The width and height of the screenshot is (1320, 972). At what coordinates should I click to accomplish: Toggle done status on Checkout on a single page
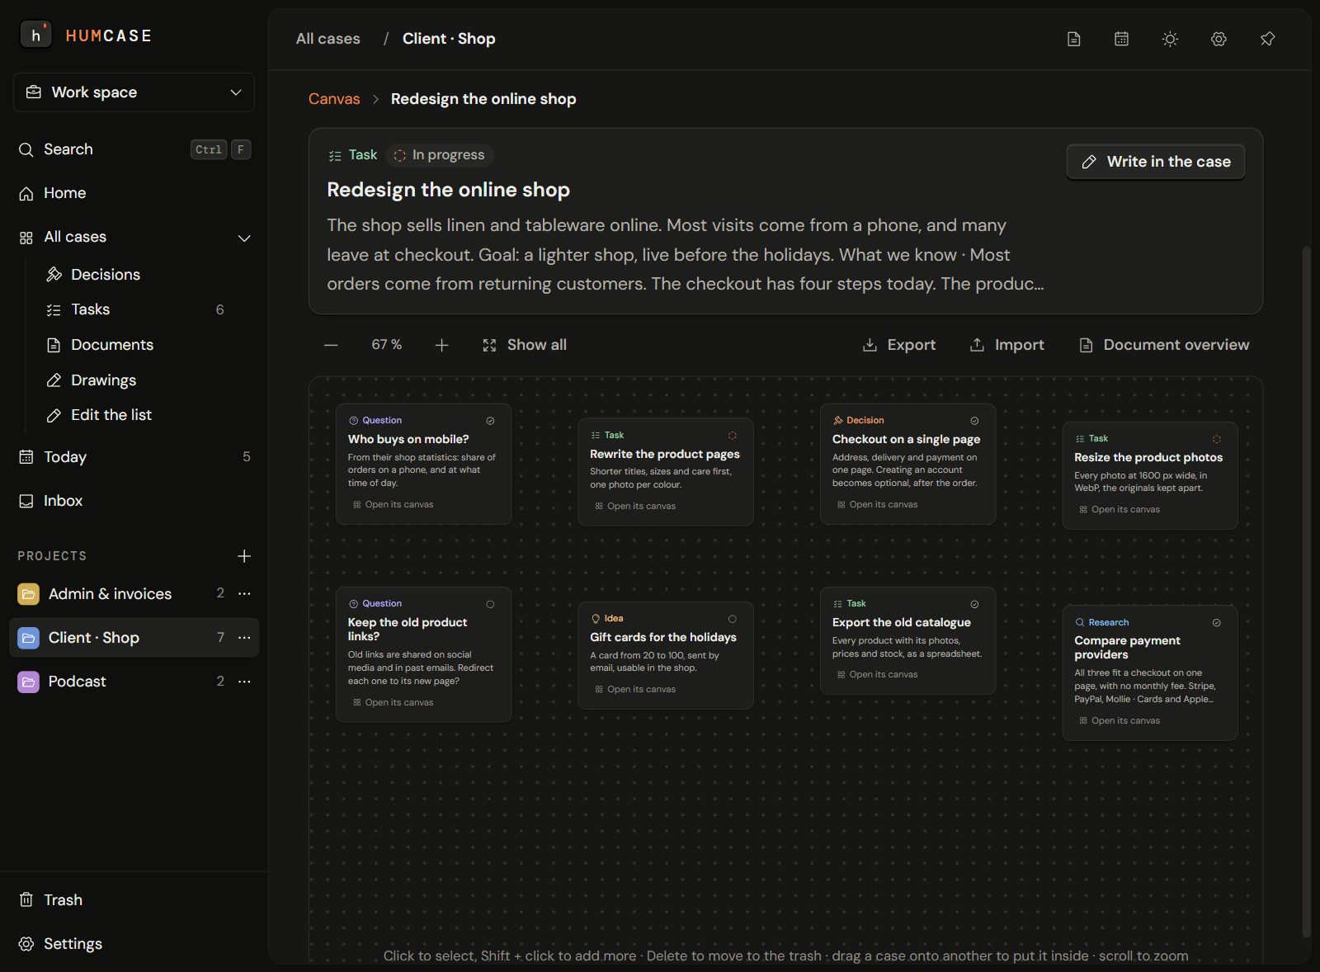pos(974,421)
